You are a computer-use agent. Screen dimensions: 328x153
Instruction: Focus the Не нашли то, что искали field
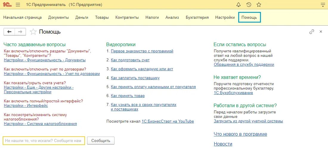[x=44, y=141]
